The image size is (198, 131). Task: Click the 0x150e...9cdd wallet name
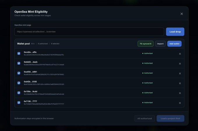(x=31, y=91)
